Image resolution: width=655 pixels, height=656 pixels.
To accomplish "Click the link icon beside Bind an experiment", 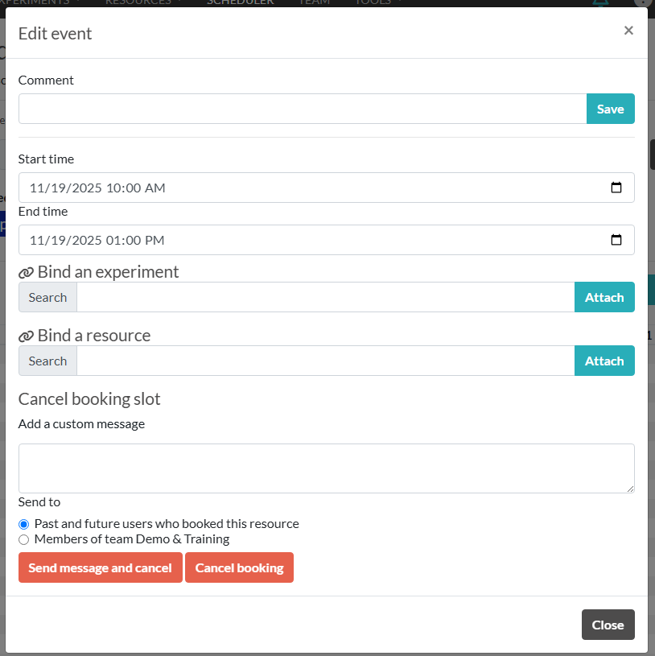I will (x=26, y=273).
